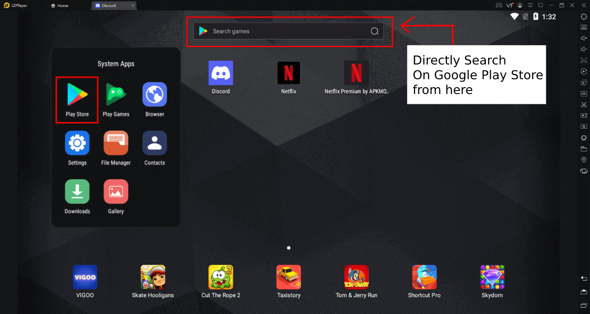
Task: Click the System Apps folder title
Action: (x=116, y=64)
